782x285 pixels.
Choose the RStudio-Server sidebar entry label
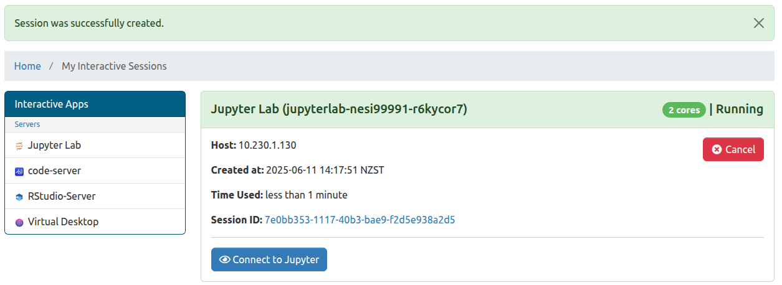tap(62, 197)
